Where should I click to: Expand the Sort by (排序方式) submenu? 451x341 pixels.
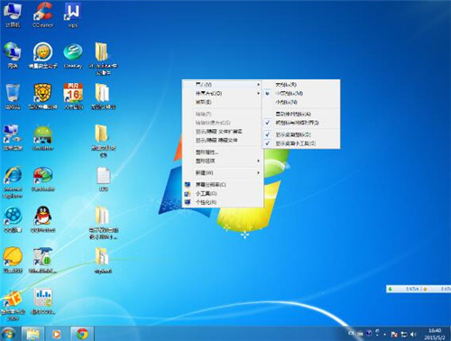(x=223, y=94)
